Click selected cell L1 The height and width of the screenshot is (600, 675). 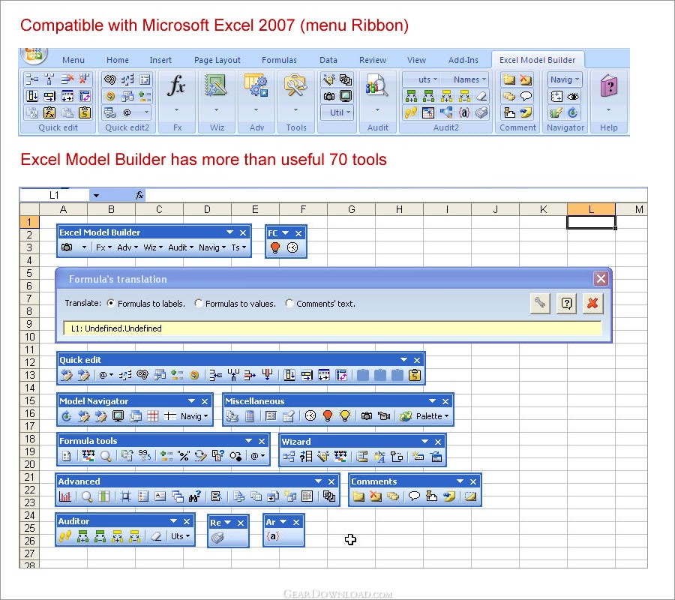click(x=591, y=222)
